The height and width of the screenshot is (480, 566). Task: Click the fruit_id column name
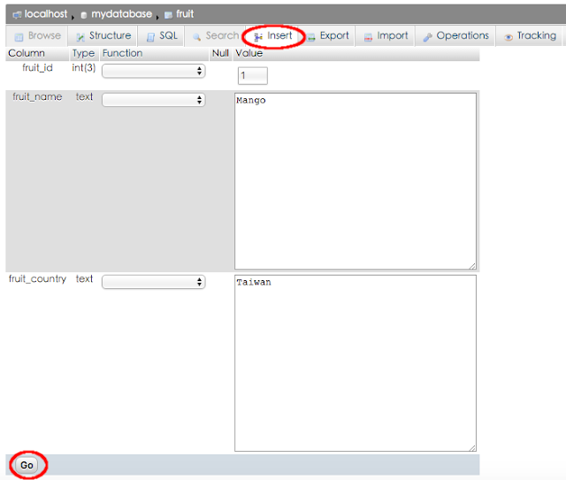tap(37, 68)
